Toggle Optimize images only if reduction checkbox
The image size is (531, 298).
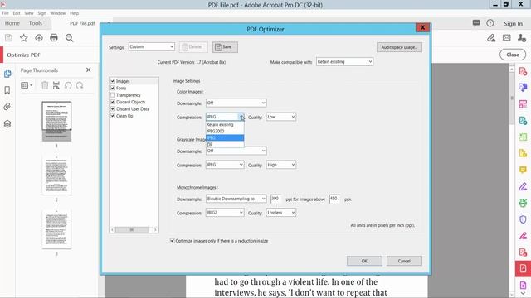click(x=172, y=241)
